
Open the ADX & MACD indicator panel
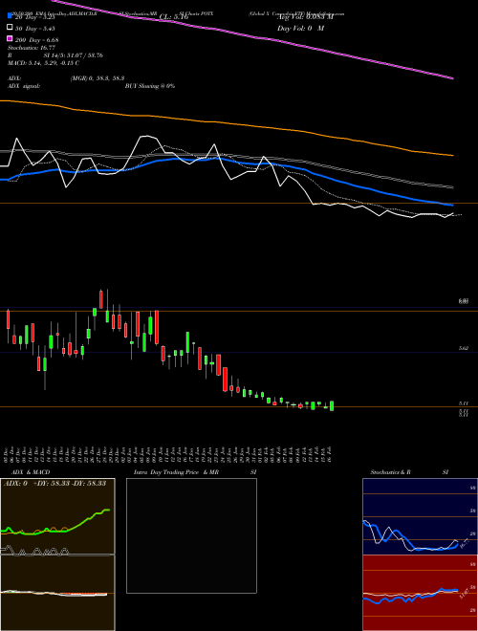point(57,555)
